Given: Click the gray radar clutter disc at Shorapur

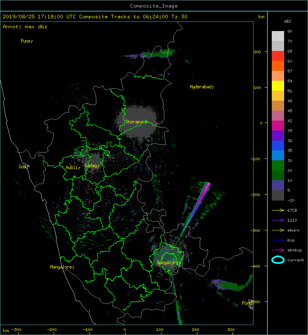Looking at the screenshot, I should pyautogui.click(x=137, y=123).
